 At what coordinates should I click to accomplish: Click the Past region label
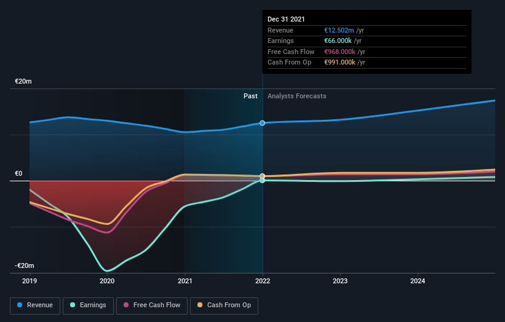tap(250, 96)
